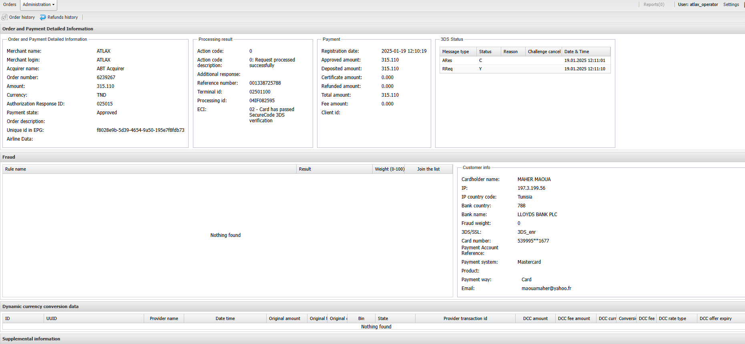Click the Join the list column header
The width and height of the screenshot is (745, 344).
coord(428,169)
